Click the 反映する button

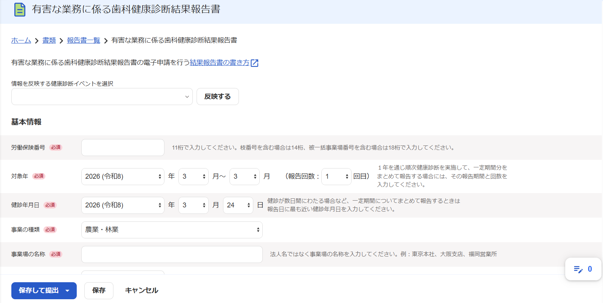tap(218, 97)
